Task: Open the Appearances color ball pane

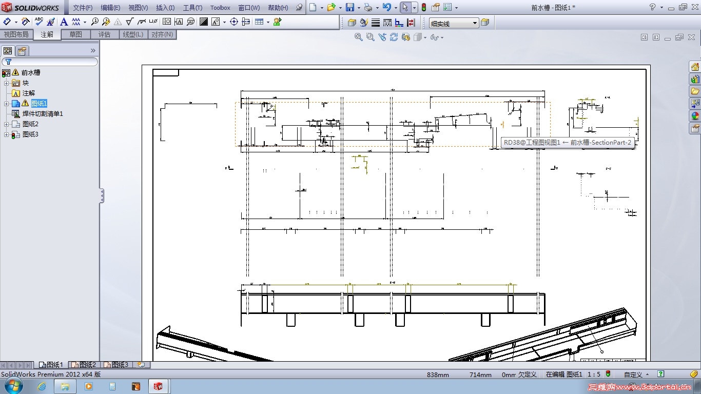Action: [695, 116]
